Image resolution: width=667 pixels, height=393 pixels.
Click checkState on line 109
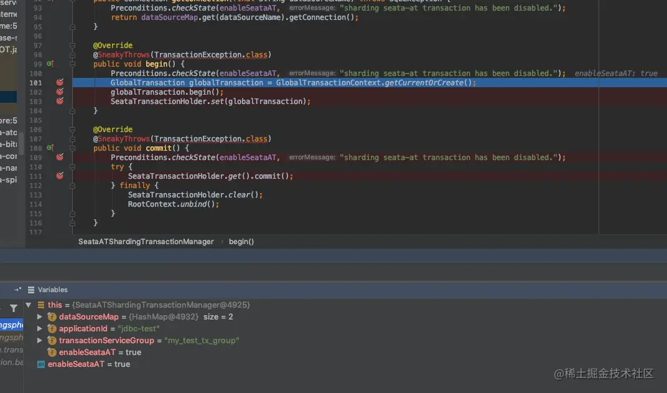pyautogui.click(x=194, y=158)
